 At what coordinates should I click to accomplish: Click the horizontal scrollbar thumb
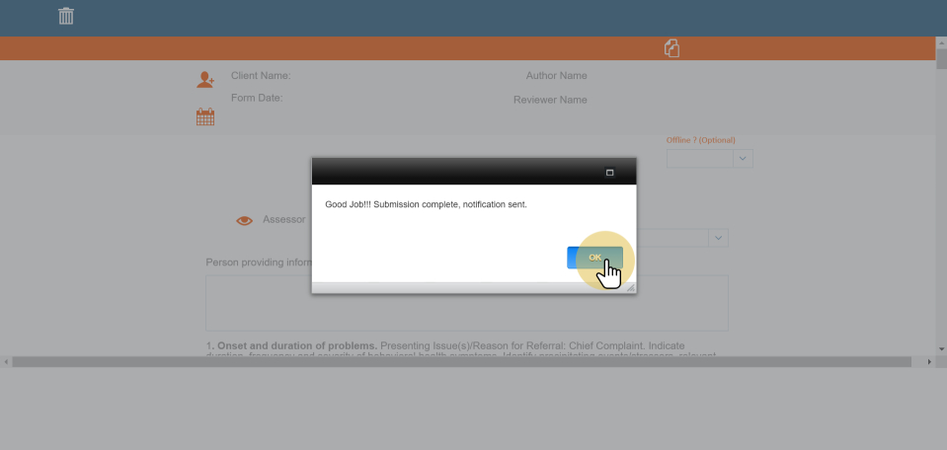point(464,362)
